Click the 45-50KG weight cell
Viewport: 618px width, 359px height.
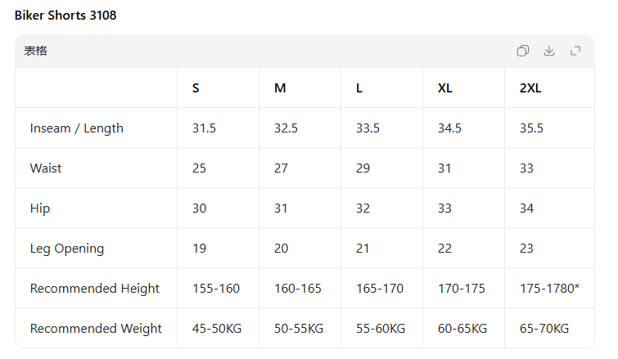point(217,329)
